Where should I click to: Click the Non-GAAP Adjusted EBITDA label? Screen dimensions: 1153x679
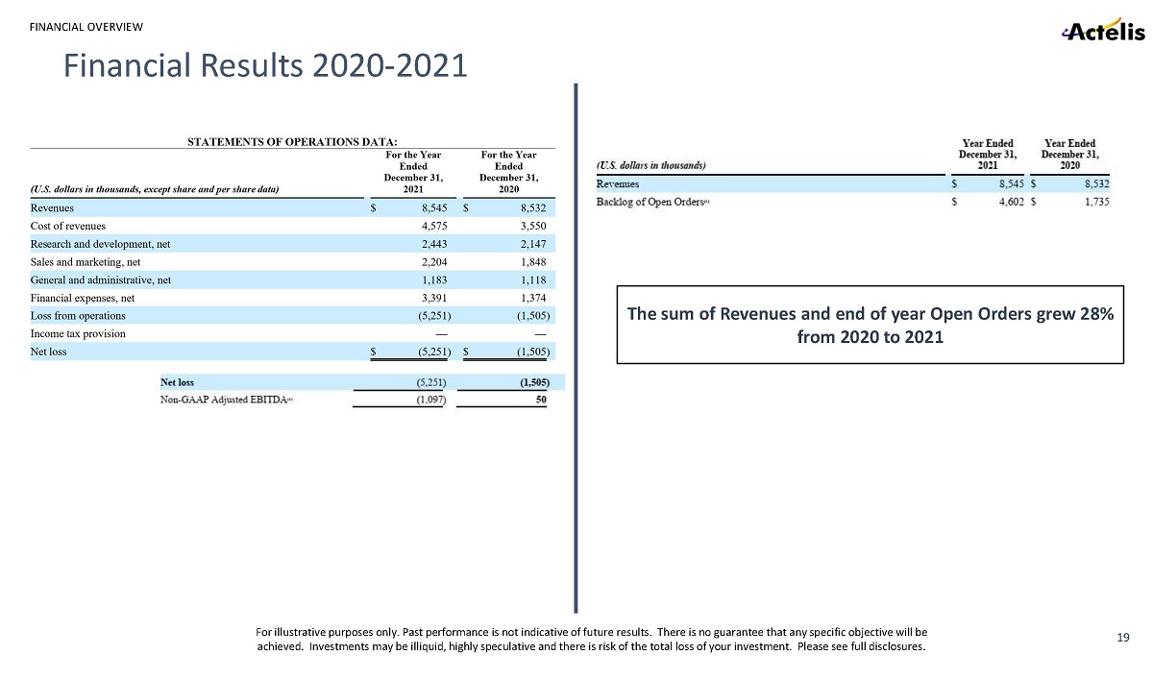tap(225, 400)
